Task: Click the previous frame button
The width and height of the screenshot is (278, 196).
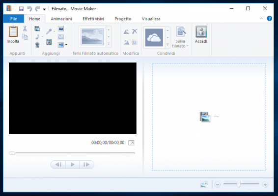Action: click(x=58, y=165)
